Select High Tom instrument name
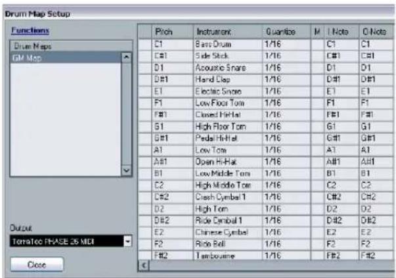 pyautogui.click(x=211, y=209)
